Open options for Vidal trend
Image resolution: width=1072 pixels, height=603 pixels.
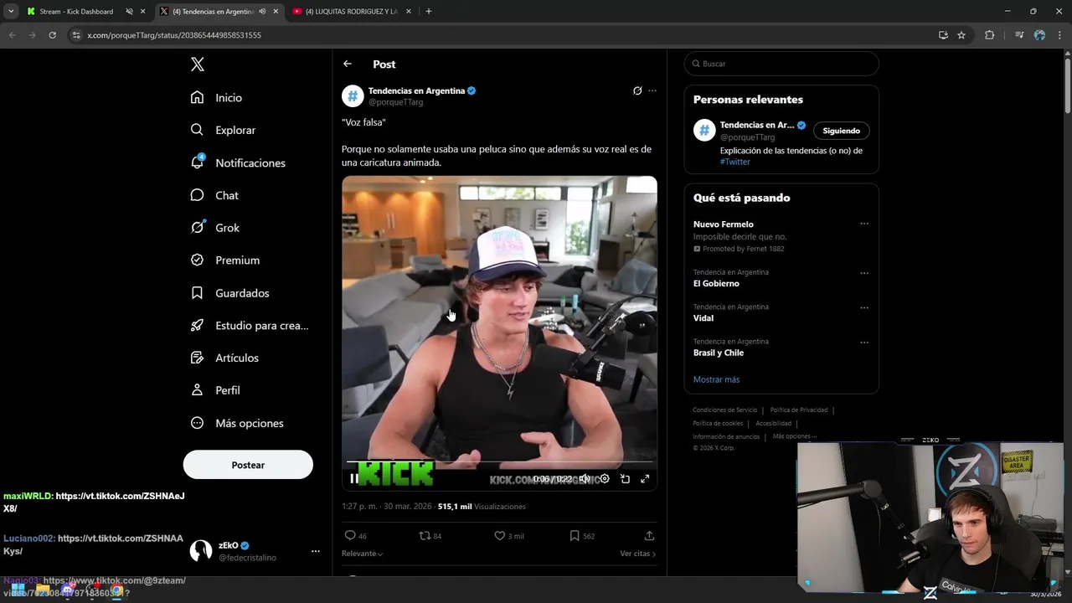coord(864,307)
